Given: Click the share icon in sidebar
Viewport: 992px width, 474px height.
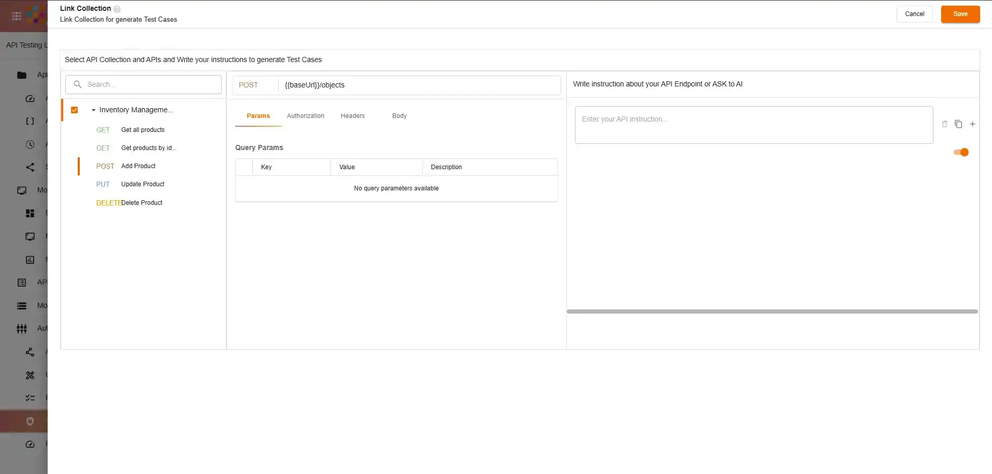Looking at the screenshot, I should [30, 167].
